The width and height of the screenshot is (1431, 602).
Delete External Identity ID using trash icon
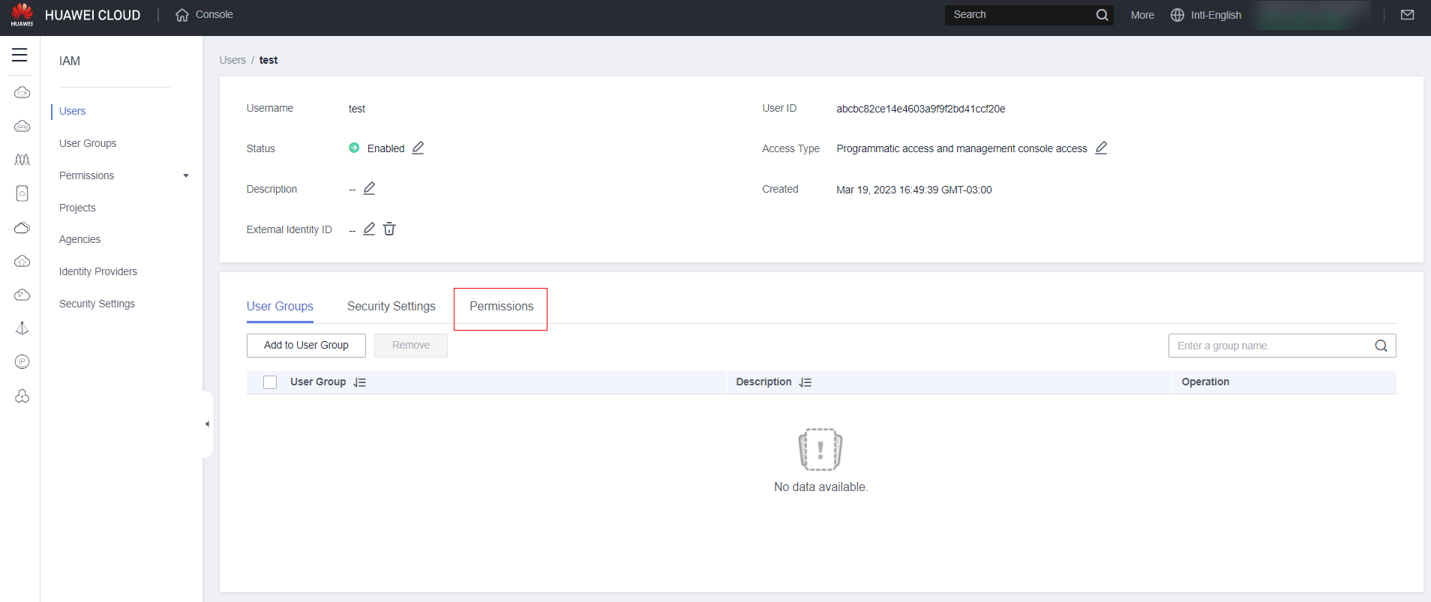(x=389, y=229)
